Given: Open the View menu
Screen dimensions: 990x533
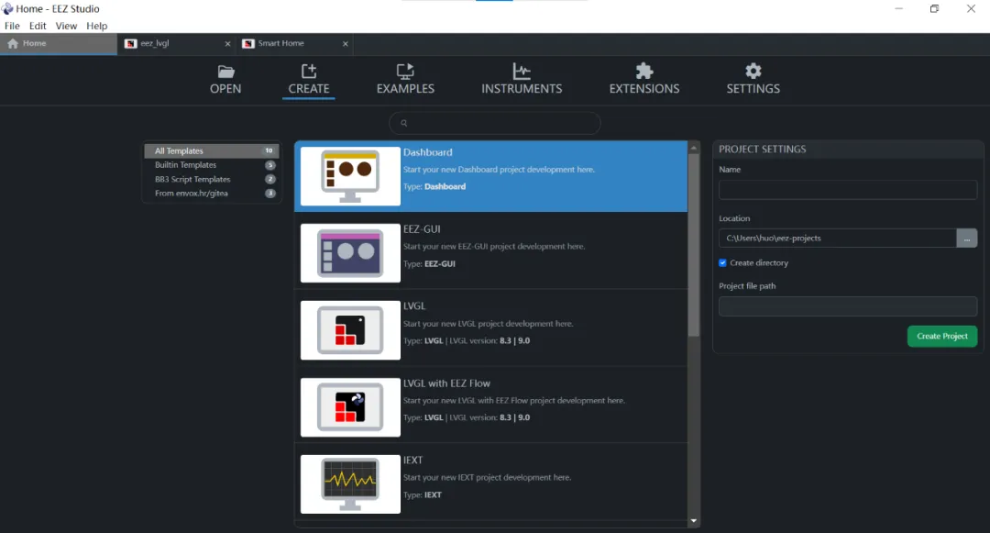Looking at the screenshot, I should 66,26.
